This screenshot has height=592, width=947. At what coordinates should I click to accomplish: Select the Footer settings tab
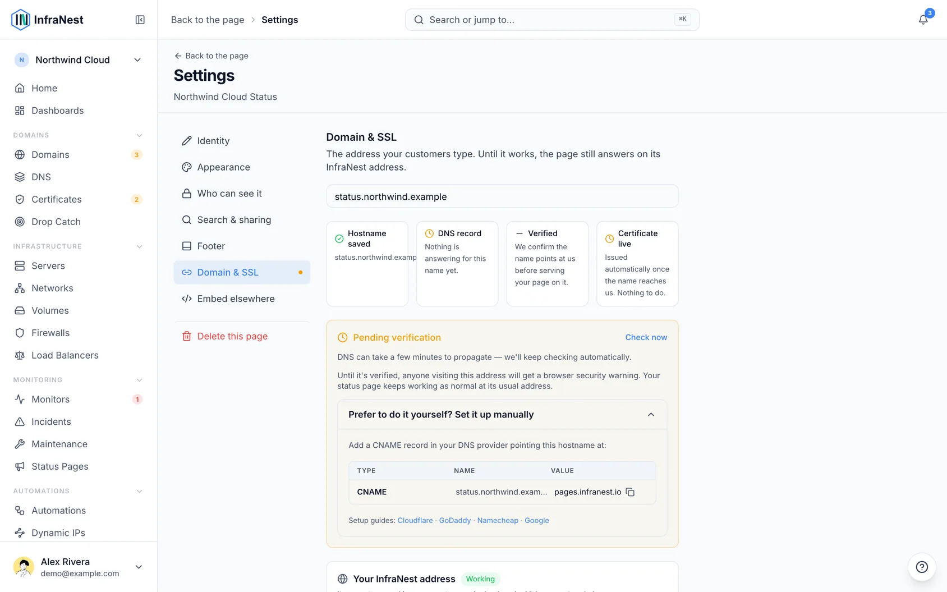[x=242, y=246]
